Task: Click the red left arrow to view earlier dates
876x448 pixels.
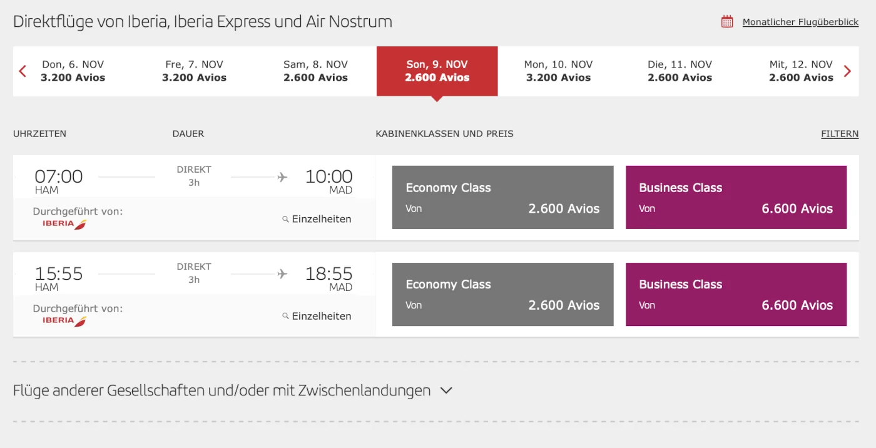Action: click(x=22, y=71)
